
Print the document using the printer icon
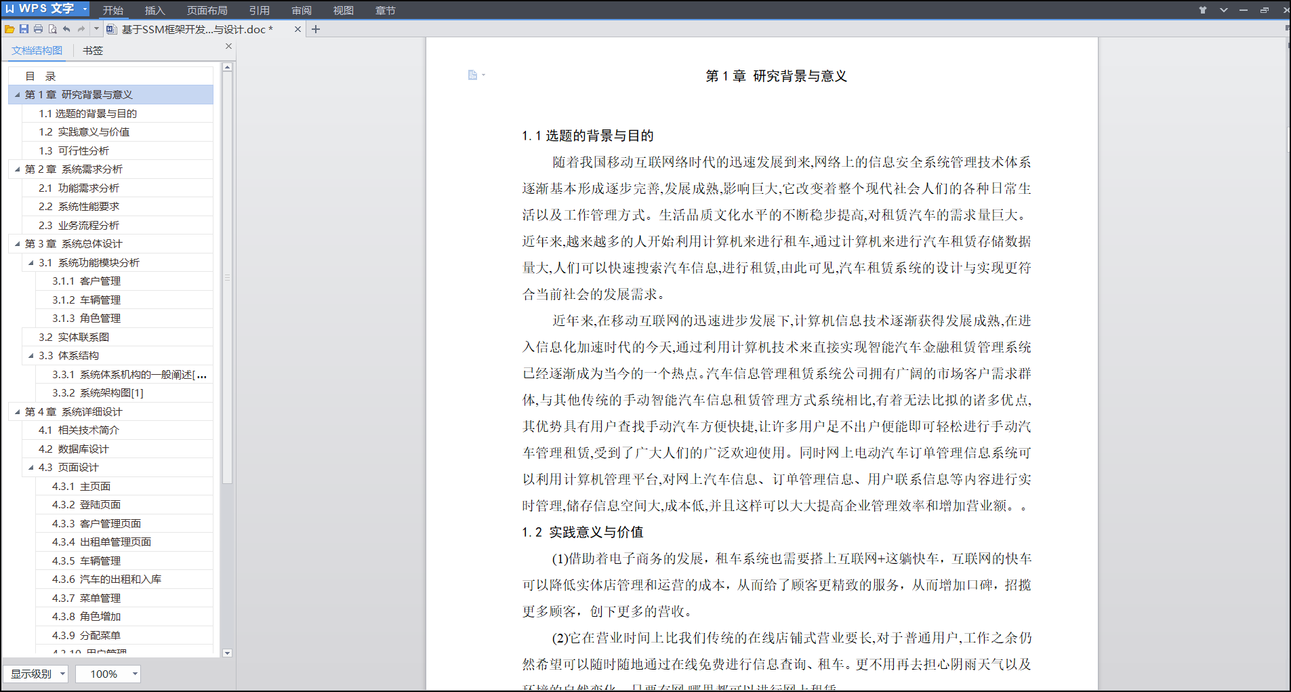pyautogui.click(x=38, y=29)
